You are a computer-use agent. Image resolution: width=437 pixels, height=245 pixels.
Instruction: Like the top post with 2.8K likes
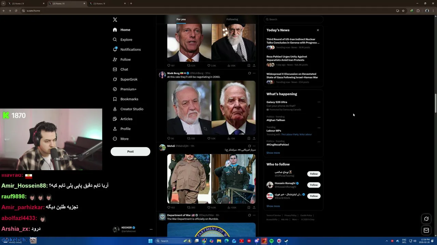[x=211, y=65]
